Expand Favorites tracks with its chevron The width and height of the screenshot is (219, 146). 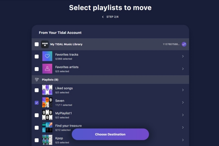pos(183,56)
